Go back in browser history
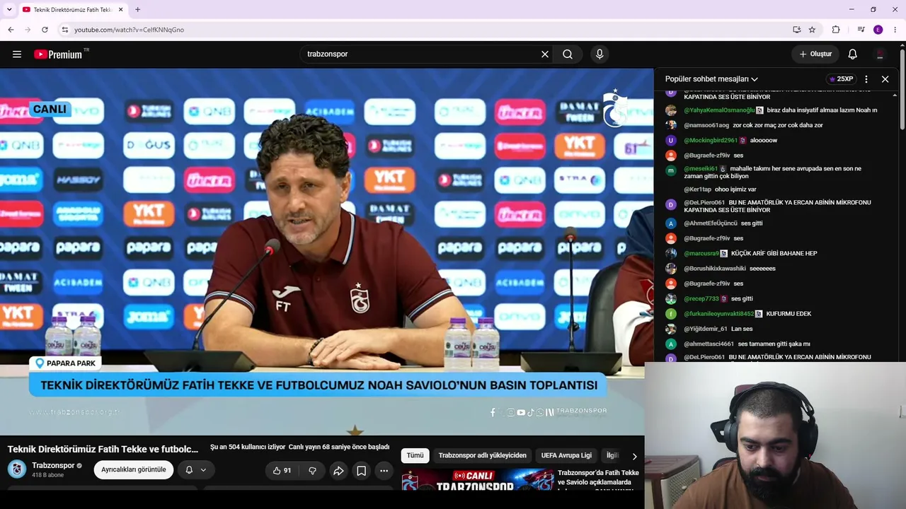906x509 pixels. click(x=11, y=30)
